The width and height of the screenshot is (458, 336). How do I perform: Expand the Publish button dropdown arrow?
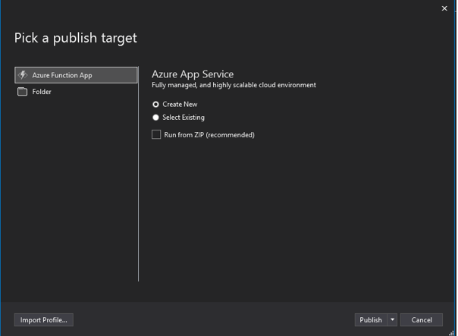pyautogui.click(x=392, y=319)
